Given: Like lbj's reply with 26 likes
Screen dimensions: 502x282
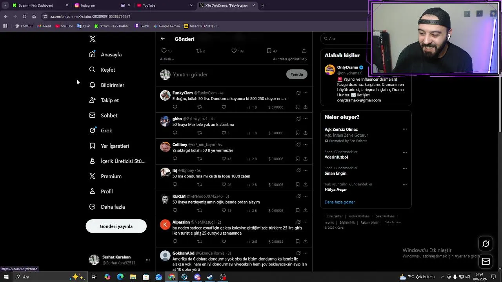Looking at the screenshot, I should tap(224, 184).
